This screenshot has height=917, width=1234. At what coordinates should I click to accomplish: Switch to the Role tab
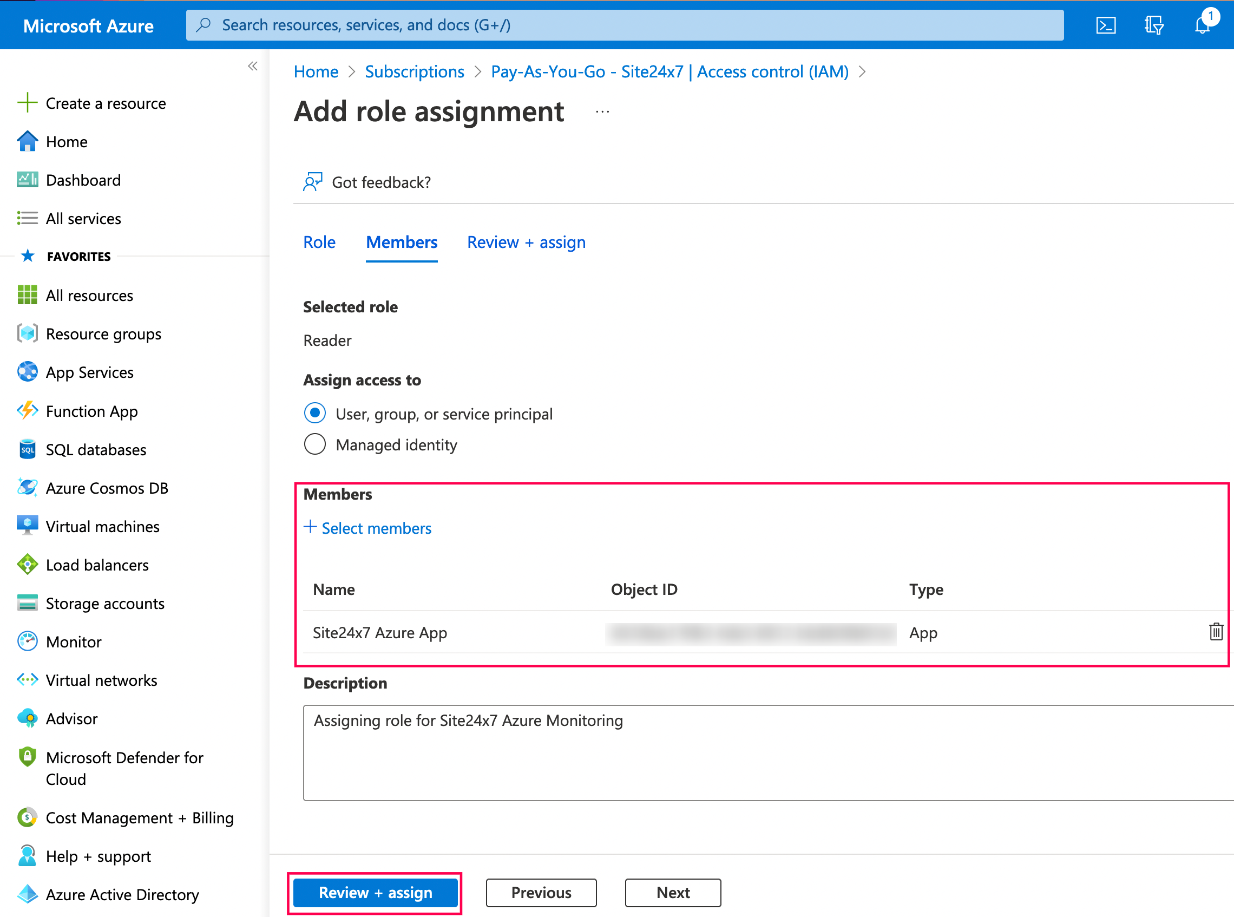click(319, 242)
